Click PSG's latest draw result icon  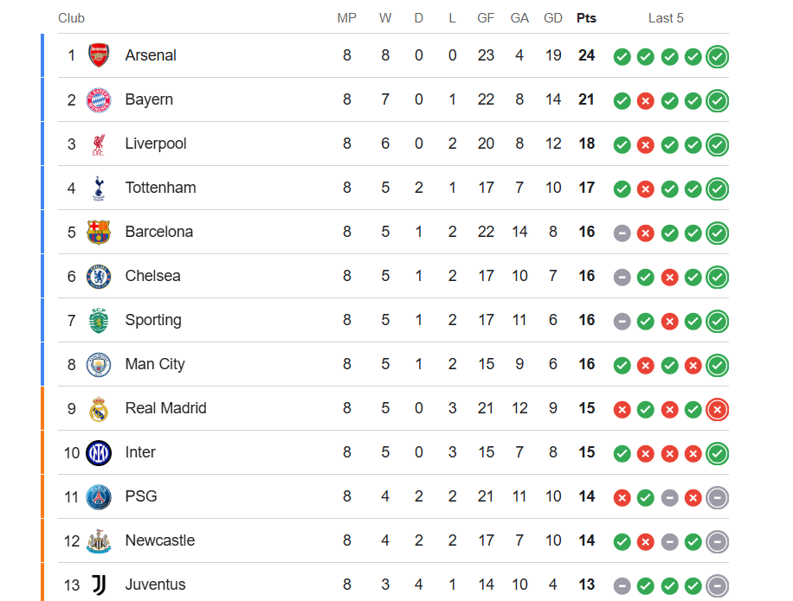[x=717, y=497]
